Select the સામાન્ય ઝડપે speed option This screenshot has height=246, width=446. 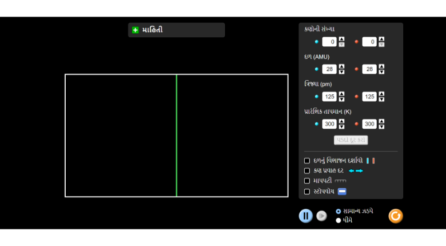pos(339,211)
